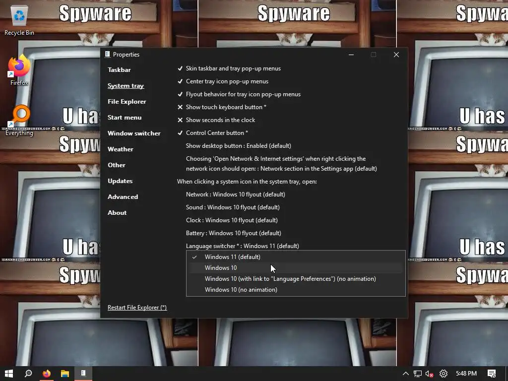Close the Properties window
Screen dimensions: 508x381
coord(396,55)
